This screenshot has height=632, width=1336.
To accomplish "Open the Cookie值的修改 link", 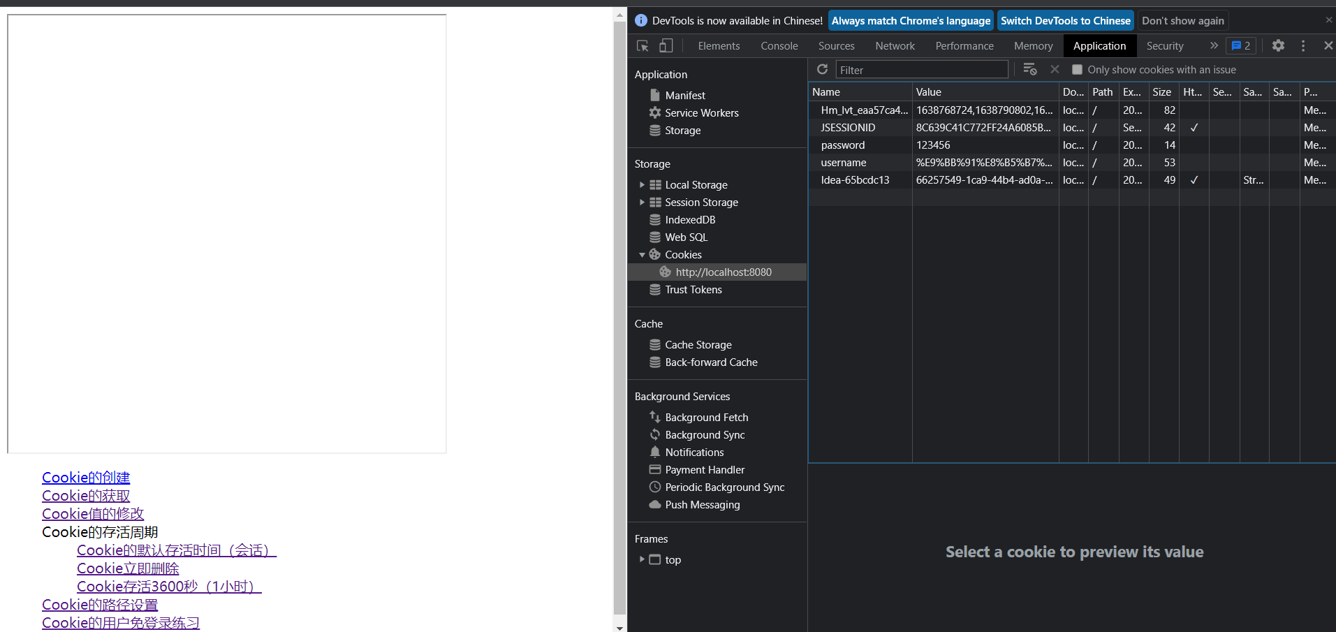I will tap(93, 514).
